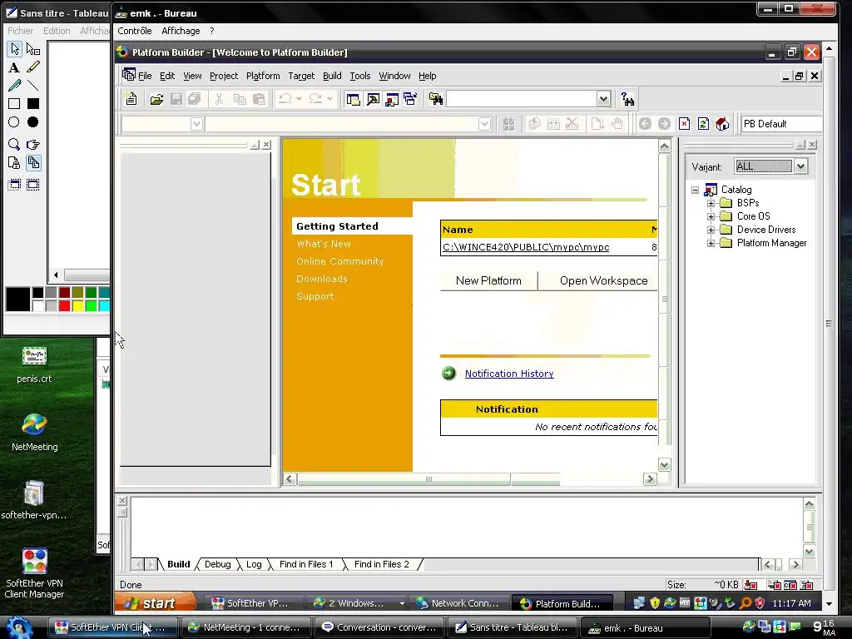This screenshot has height=639, width=852.
Task: Click the New file icon in Platform Builder toolbar
Action: tap(131, 99)
